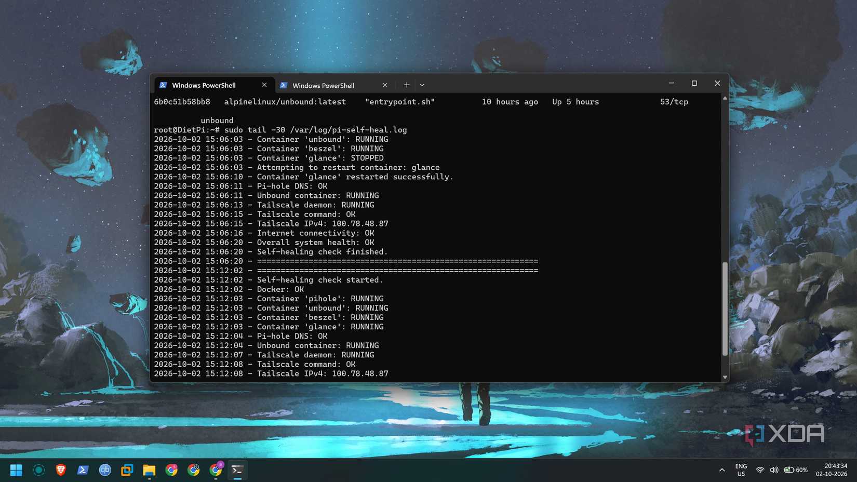This screenshot has height=482, width=857.
Task: Open a new terminal tab with plus
Action: coord(407,85)
